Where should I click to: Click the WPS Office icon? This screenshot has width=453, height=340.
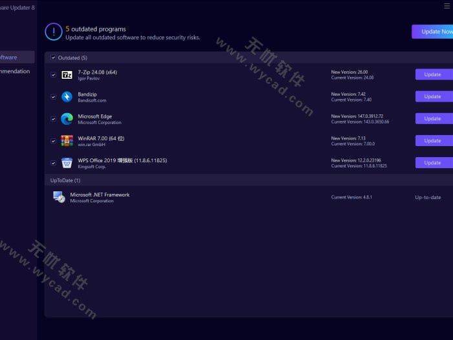click(67, 163)
